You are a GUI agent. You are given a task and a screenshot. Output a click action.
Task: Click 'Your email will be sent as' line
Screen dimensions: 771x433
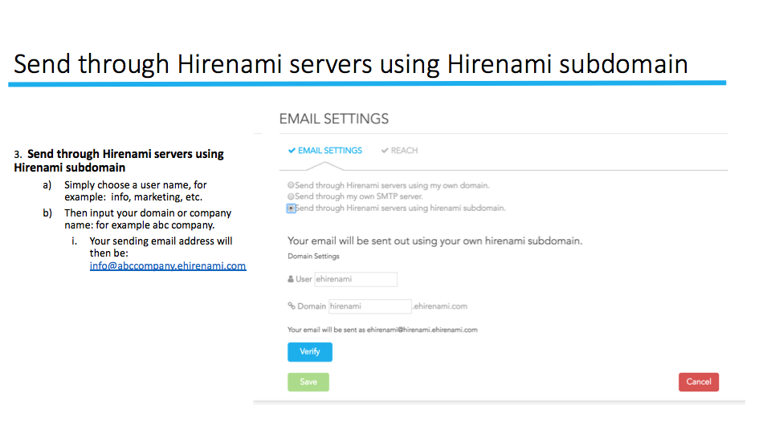pyautogui.click(x=382, y=330)
